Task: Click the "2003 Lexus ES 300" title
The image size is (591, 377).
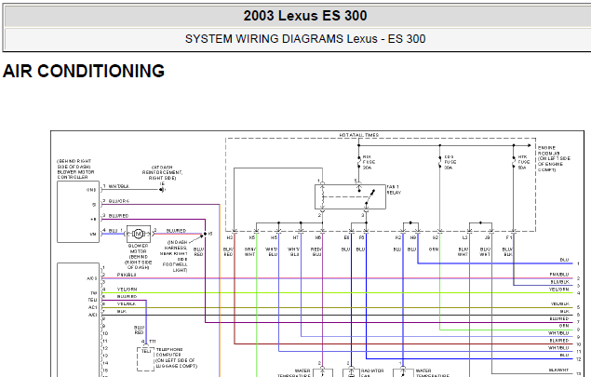Action: (305, 16)
